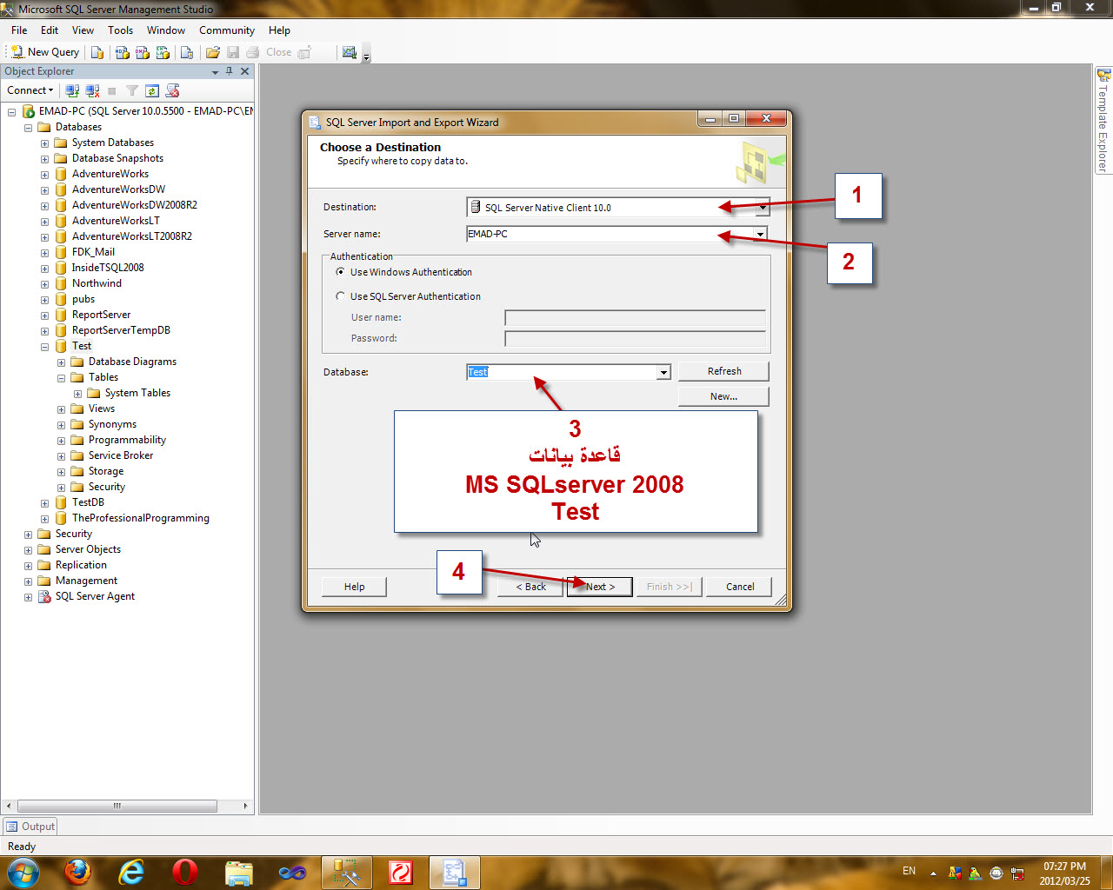Expand the AdventureWorks database node

(x=44, y=174)
